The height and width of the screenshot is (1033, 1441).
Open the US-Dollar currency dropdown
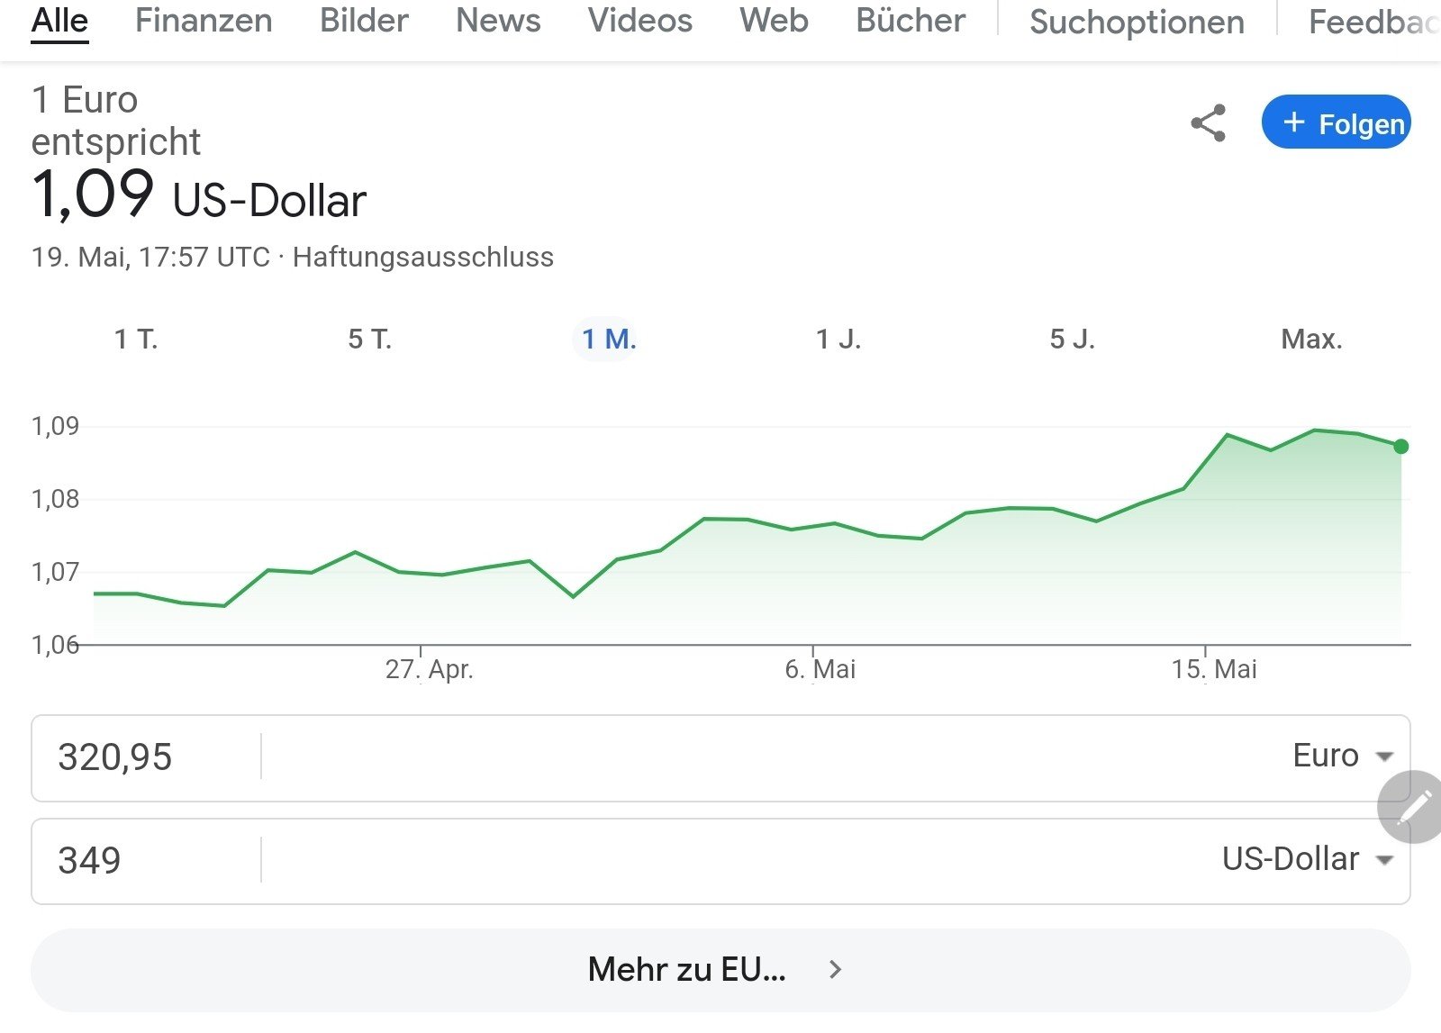(x=1307, y=860)
